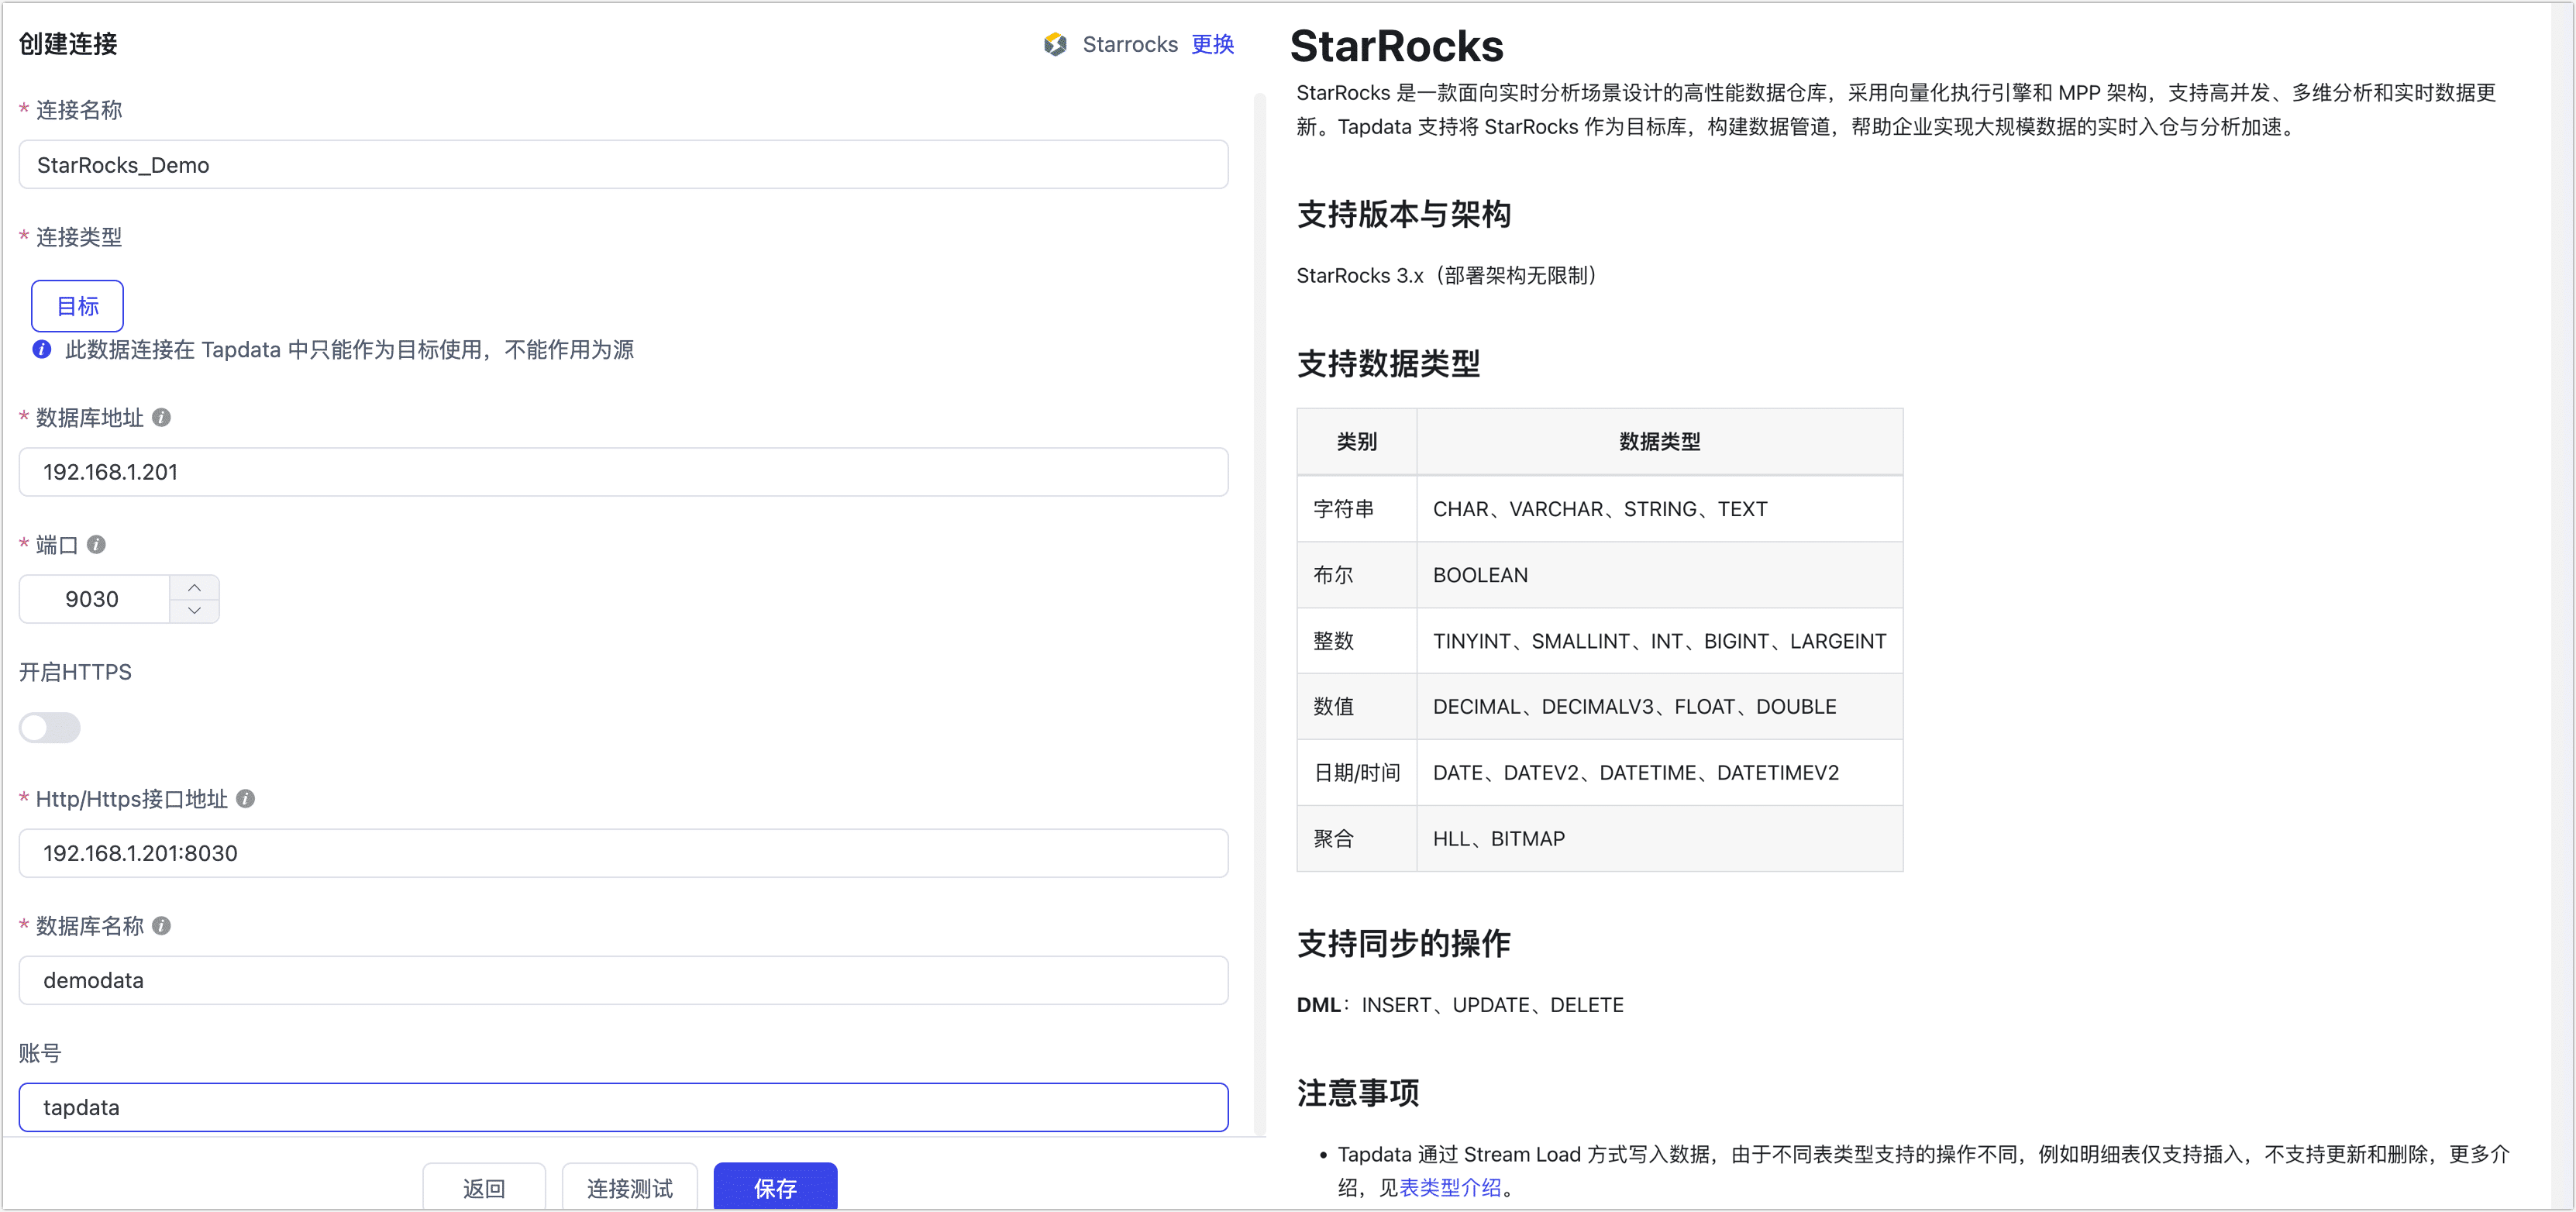Click the info icon beside 数据库名称 label
The height and width of the screenshot is (1212, 2576).
(161, 926)
